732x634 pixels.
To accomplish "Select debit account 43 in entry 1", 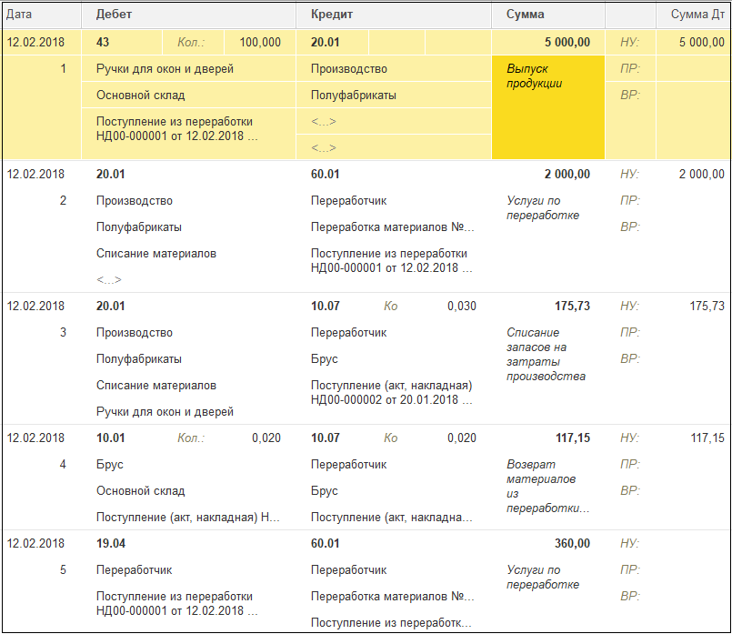I will [x=103, y=42].
